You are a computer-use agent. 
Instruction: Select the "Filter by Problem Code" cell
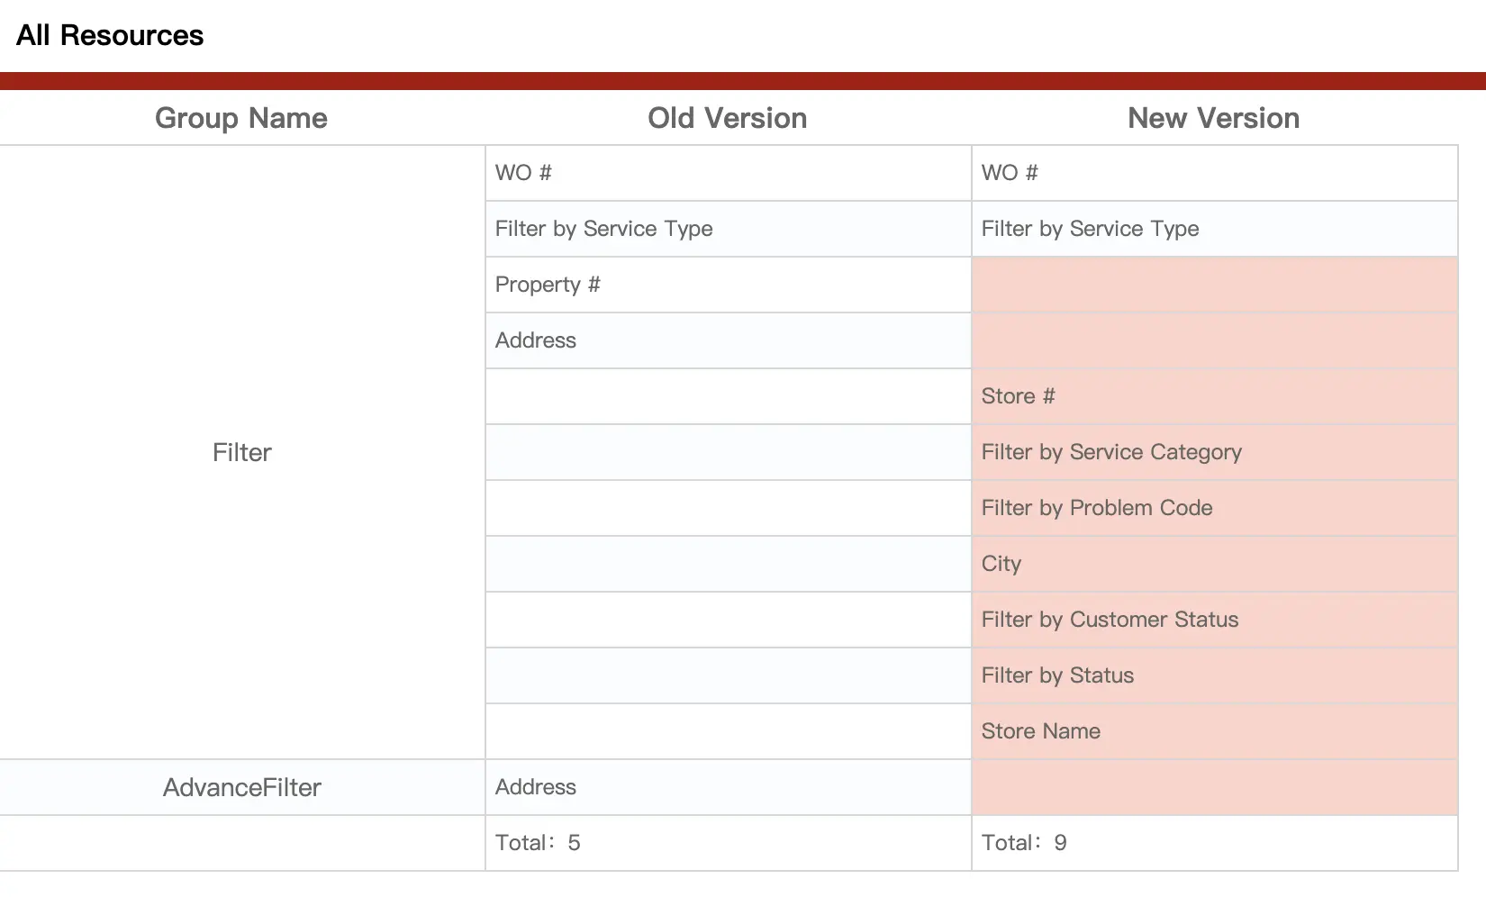pyautogui.click(x=1215, y=508)
